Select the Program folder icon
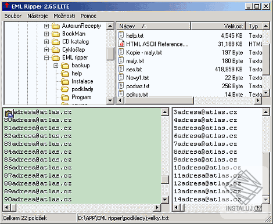Image resolution: width=273 pixels, height=224 pixels. 65,97
